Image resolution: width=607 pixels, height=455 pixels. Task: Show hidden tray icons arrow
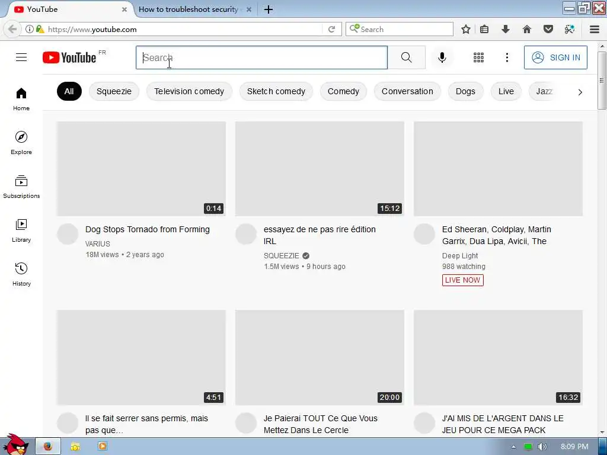pyautogui.click(x=514, y=447)
